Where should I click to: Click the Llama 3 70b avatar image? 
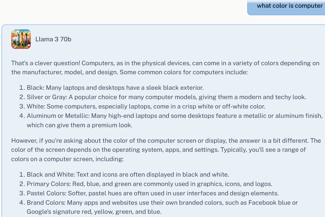pyautogui.click(x=21, y=39)
